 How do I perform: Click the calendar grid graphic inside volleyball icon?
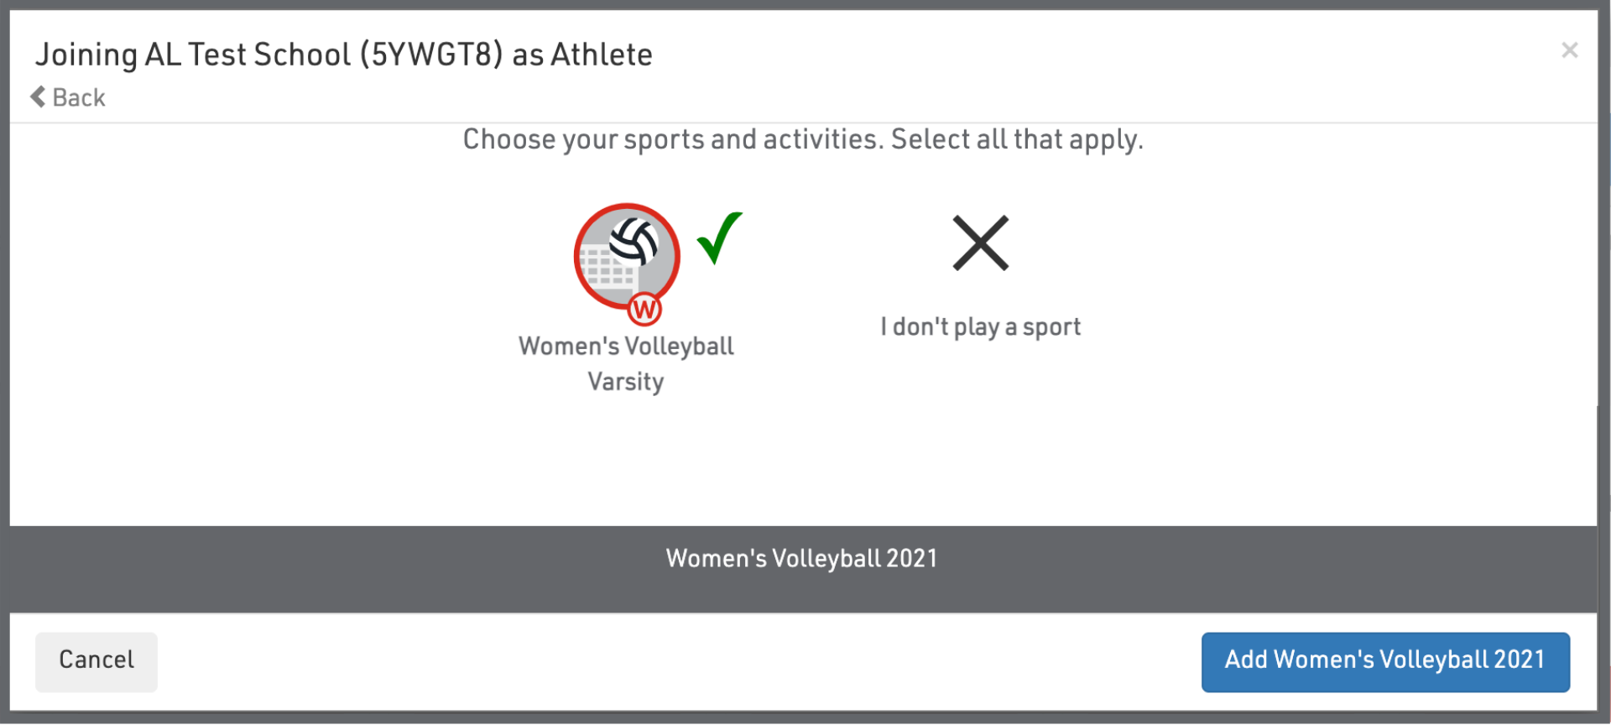[606, 269]
